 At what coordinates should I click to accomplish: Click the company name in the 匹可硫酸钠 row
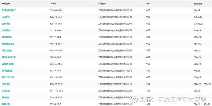[115, 71]
